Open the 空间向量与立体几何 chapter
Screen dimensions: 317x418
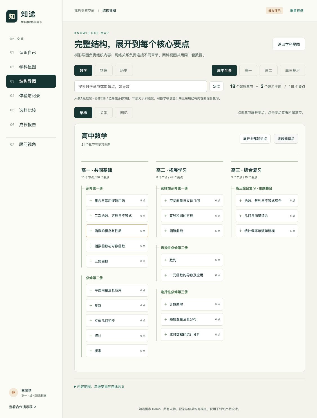click(192, 201)
